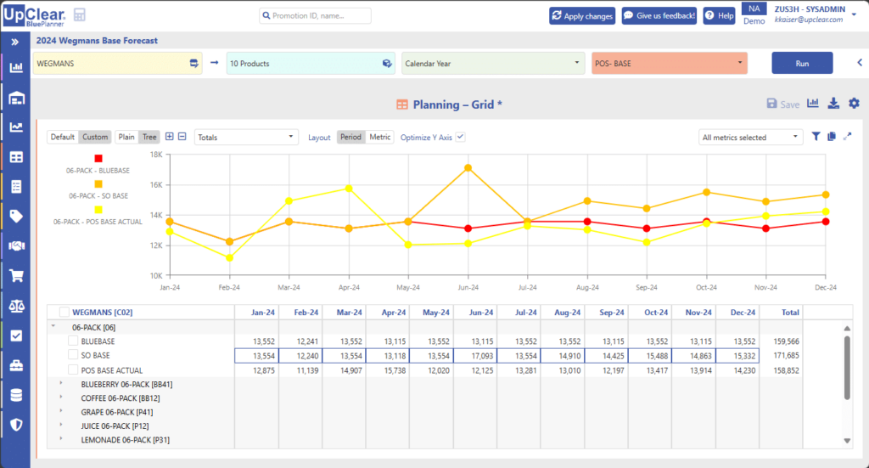
Task: Expand the JUICE 06-PACK [P12] row
Action: [x=61, y=425]
